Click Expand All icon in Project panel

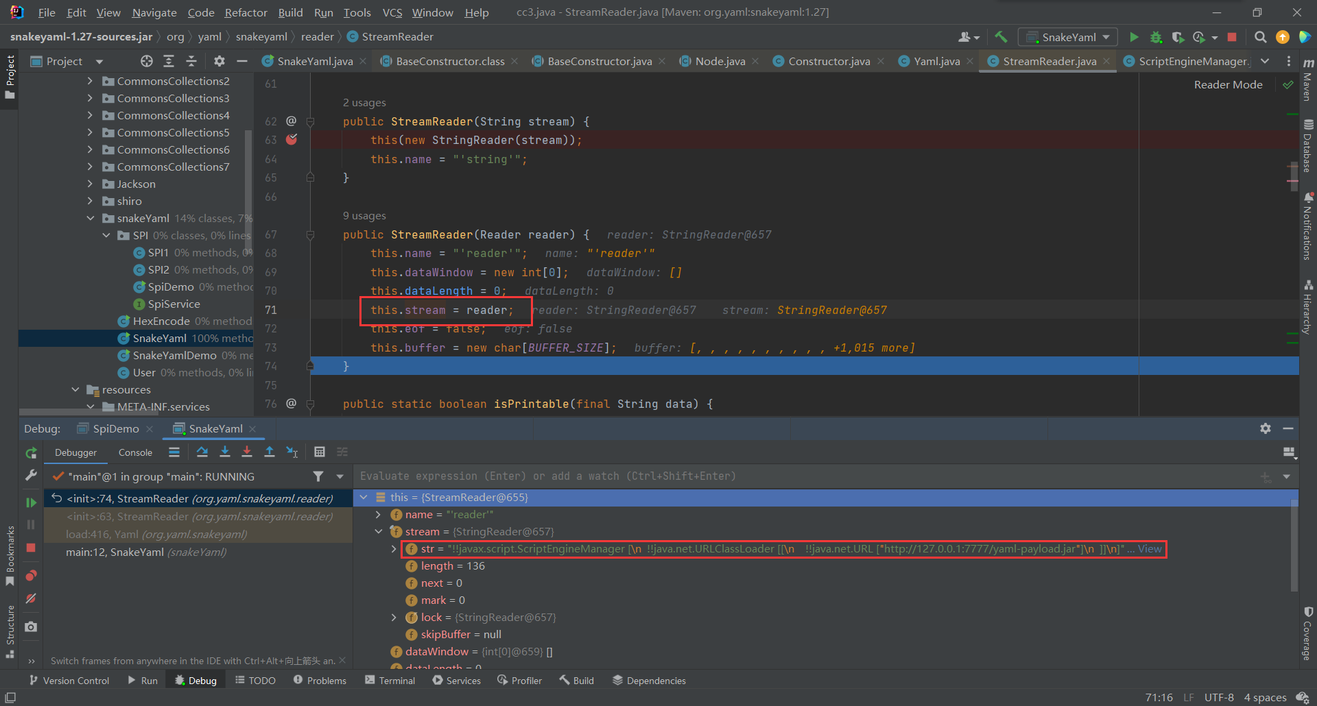click(169, 61)
